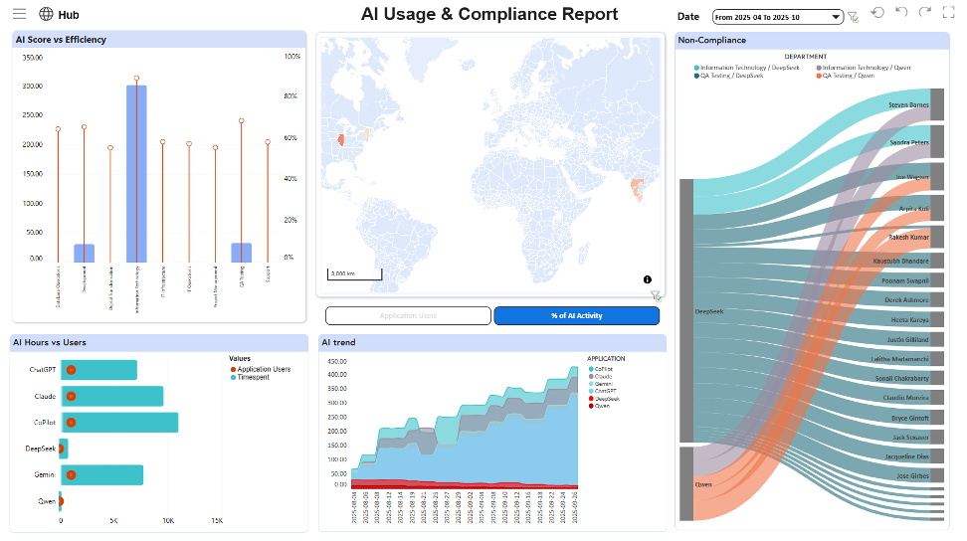Select the % of AI Activity toggle
The width and height of the screenshot is (967, 541).
[576, 315]
